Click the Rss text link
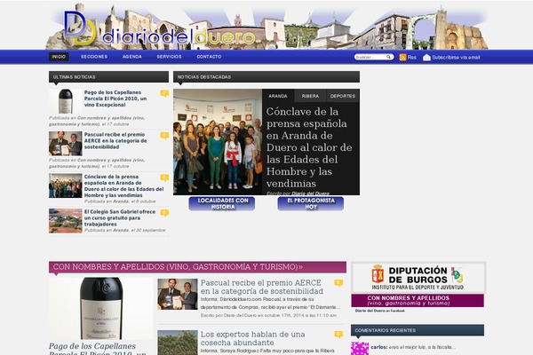This screenshot has height=355, width=533. 412,58
